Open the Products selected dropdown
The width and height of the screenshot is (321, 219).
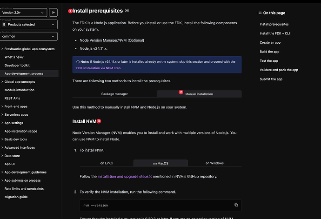(x=29, y=24)
